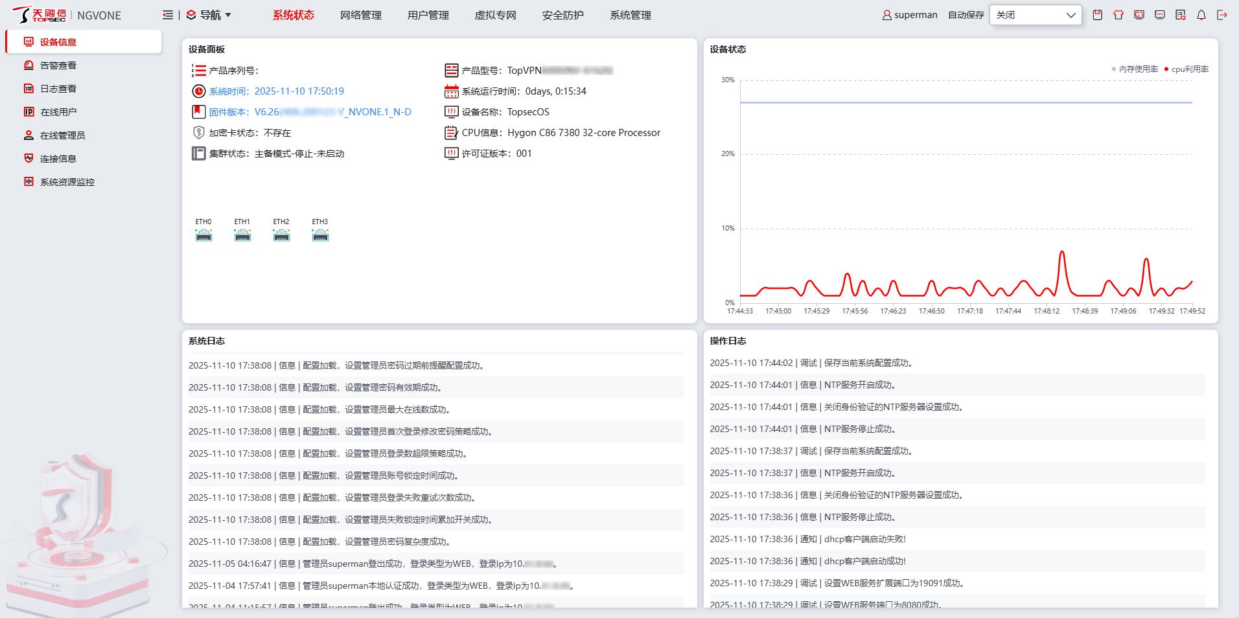Open the 安全防护 menu
This screenshot has height=618, width=1239.
point(562,15)
